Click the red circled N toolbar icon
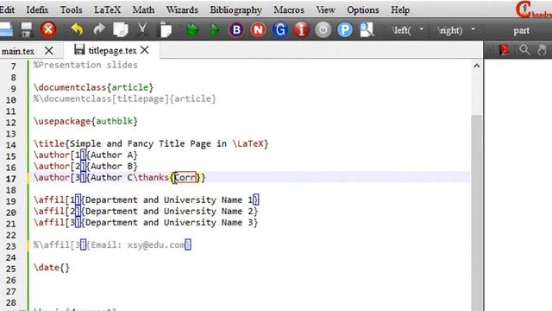Viewport: 552px width, 311px height. [x=258, y=29]
